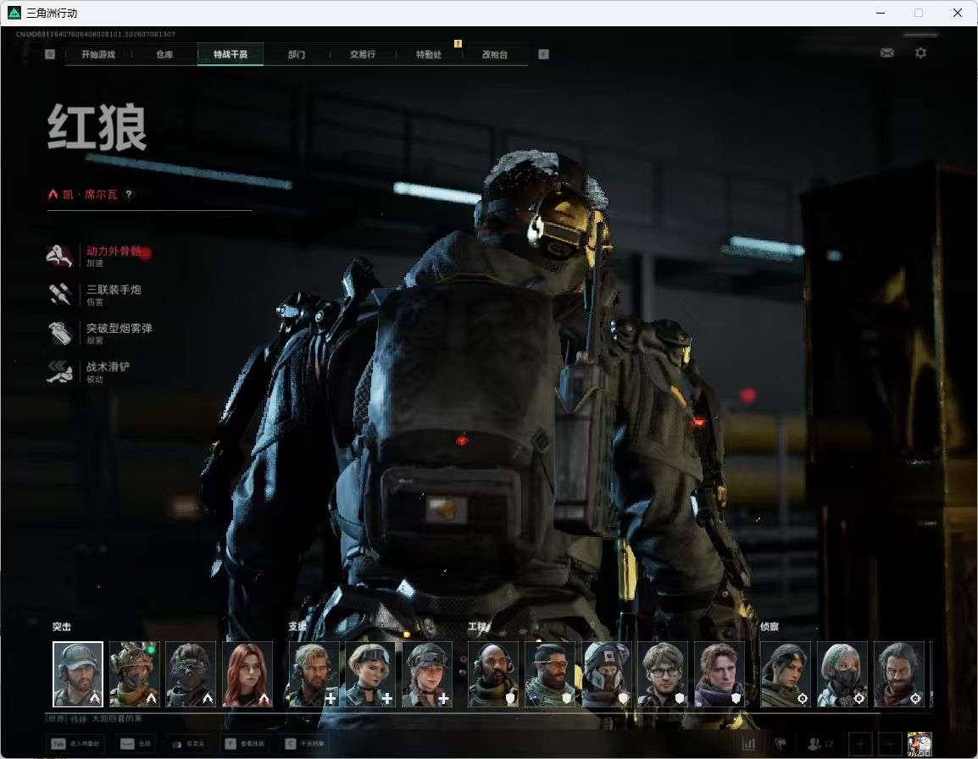Select the red-haired assault operator portrait
The width and height of the screenshot is (978, 759).
point(247,674)
